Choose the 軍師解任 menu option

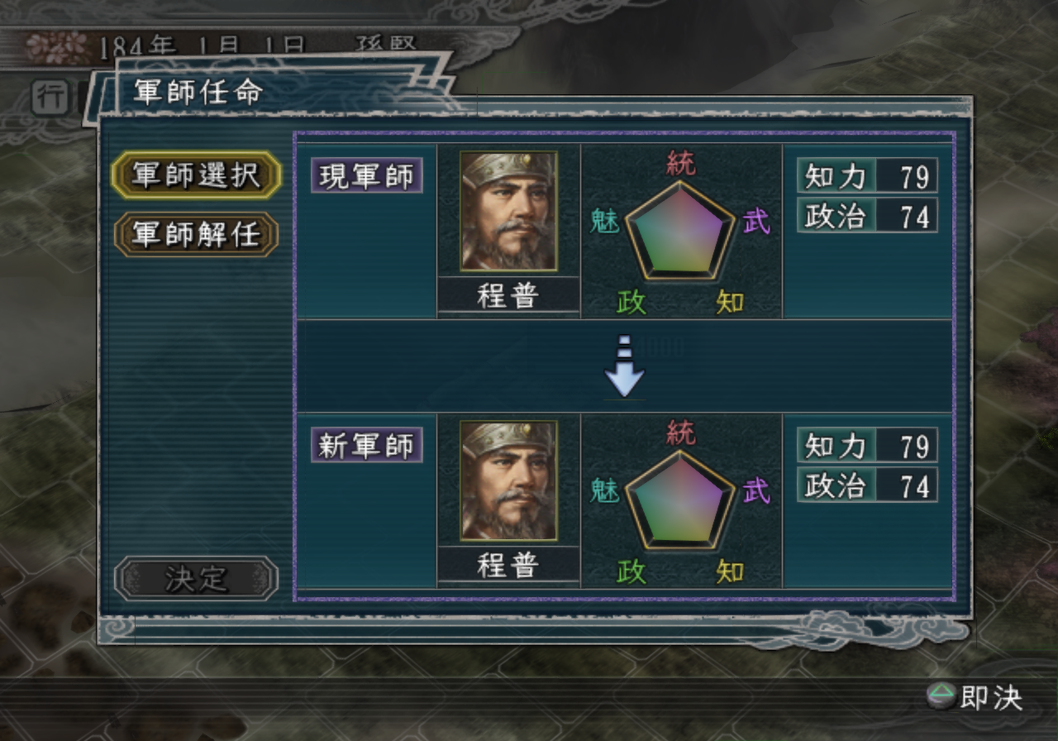click(x=196, y=235)
